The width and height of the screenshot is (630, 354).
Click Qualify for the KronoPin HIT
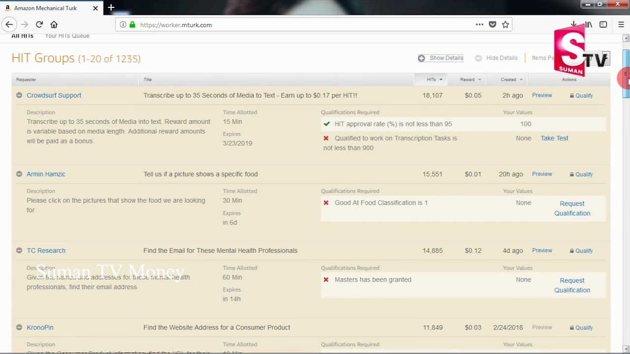(x=581, y=328)
